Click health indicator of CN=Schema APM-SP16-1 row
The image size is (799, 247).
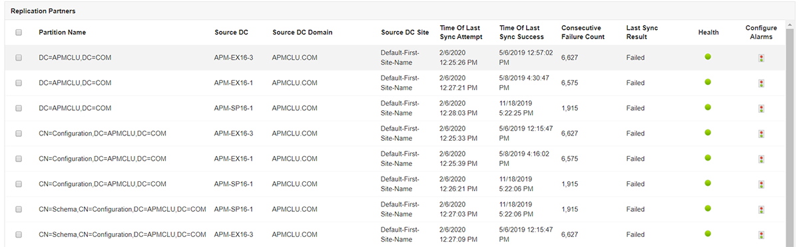(x=708, y=208)
